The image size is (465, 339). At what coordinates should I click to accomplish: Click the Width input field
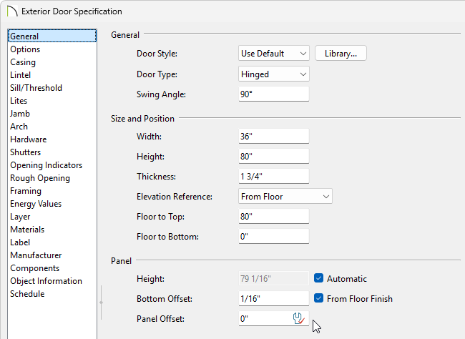pos(274,136)
